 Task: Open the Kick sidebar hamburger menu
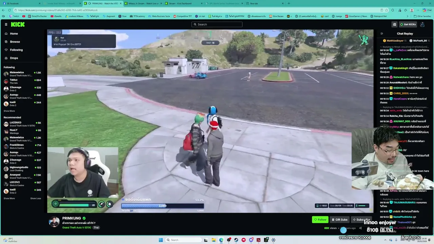[x=6, y=24]
